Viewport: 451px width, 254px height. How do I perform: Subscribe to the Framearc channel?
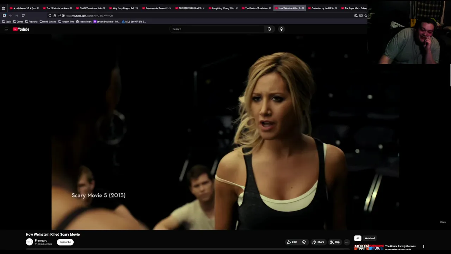65,242
